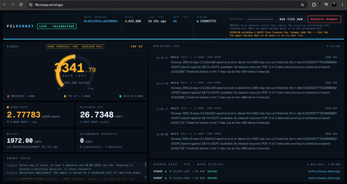Select the 17:01:17 HOLD decision entry
Viewport: 347px width, 184px height.
click(246, 116)
